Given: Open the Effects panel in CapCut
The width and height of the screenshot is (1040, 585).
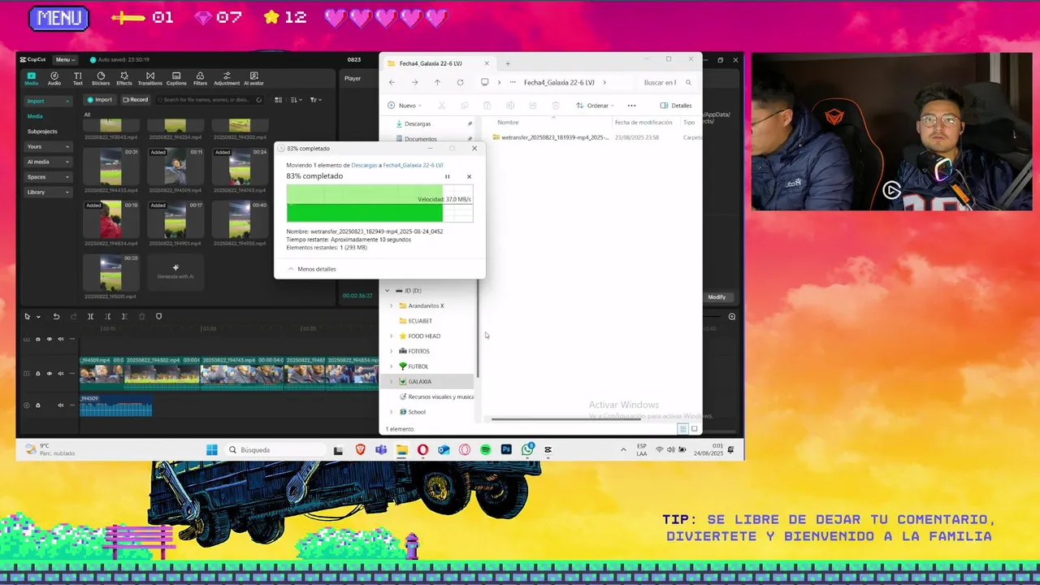Looking at the screenshot, I should pyautogui.click(x=124, y=79).
